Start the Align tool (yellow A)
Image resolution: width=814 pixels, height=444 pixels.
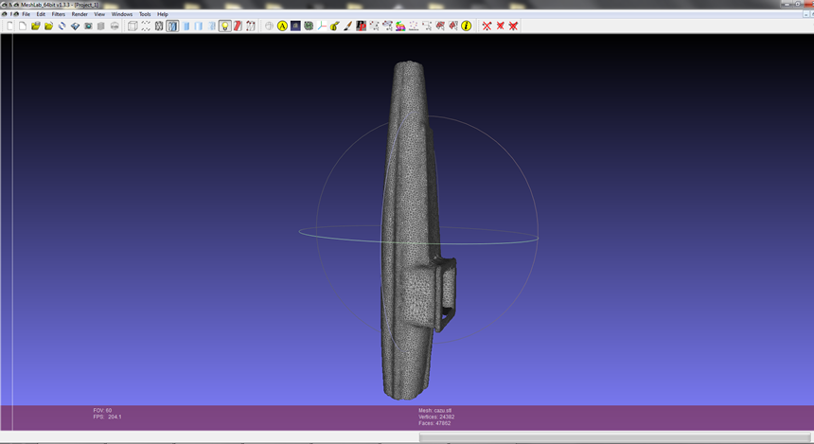pyautogui.click(x=282, y=26)
